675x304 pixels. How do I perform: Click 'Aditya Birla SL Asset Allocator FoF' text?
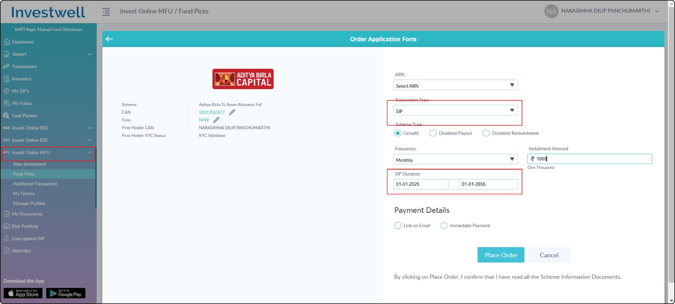[x=230, y=104]
